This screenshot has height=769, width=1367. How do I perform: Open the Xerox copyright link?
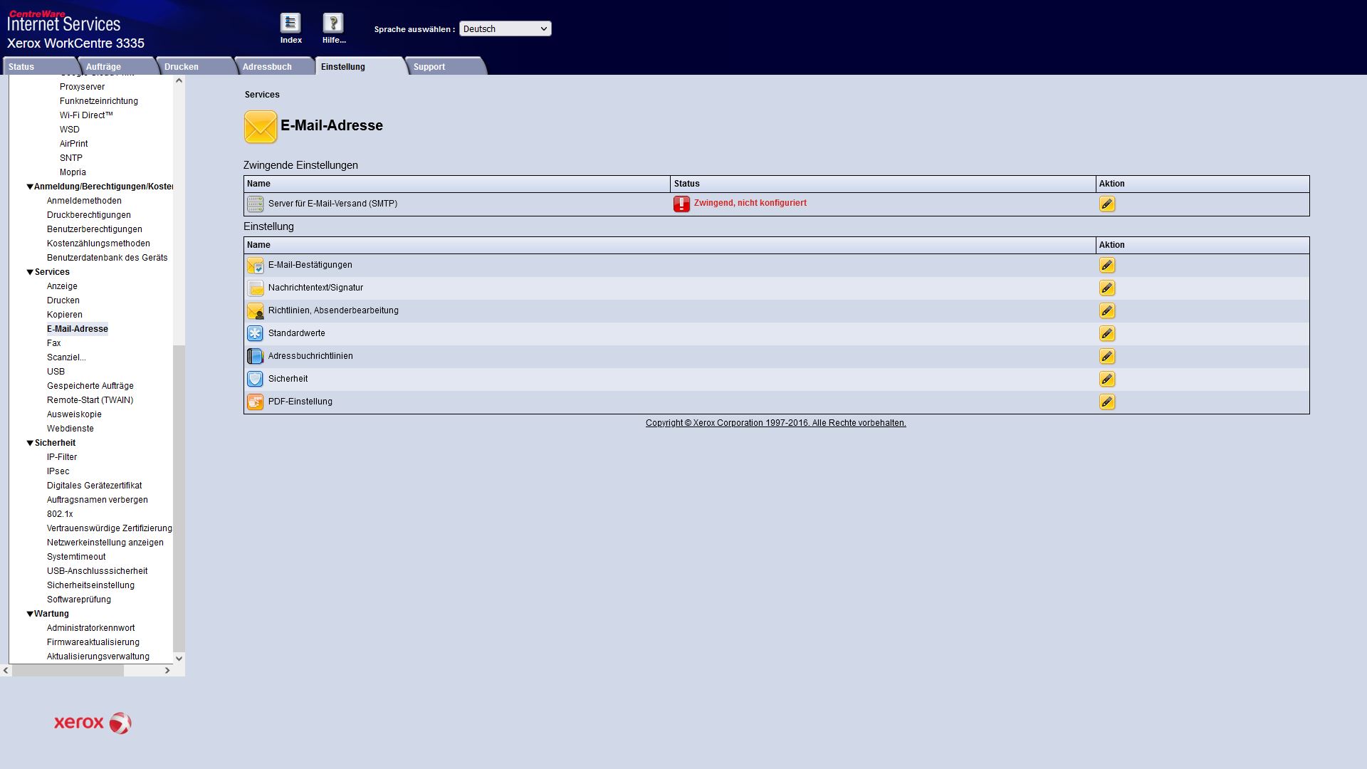pos(775,423)
